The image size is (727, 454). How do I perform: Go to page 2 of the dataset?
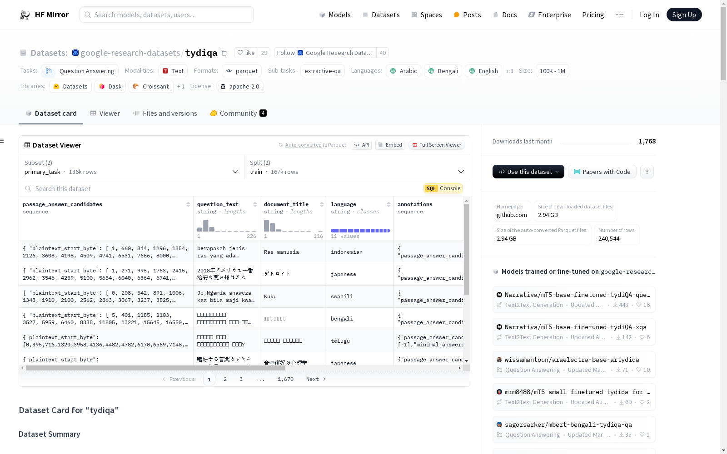225,379
